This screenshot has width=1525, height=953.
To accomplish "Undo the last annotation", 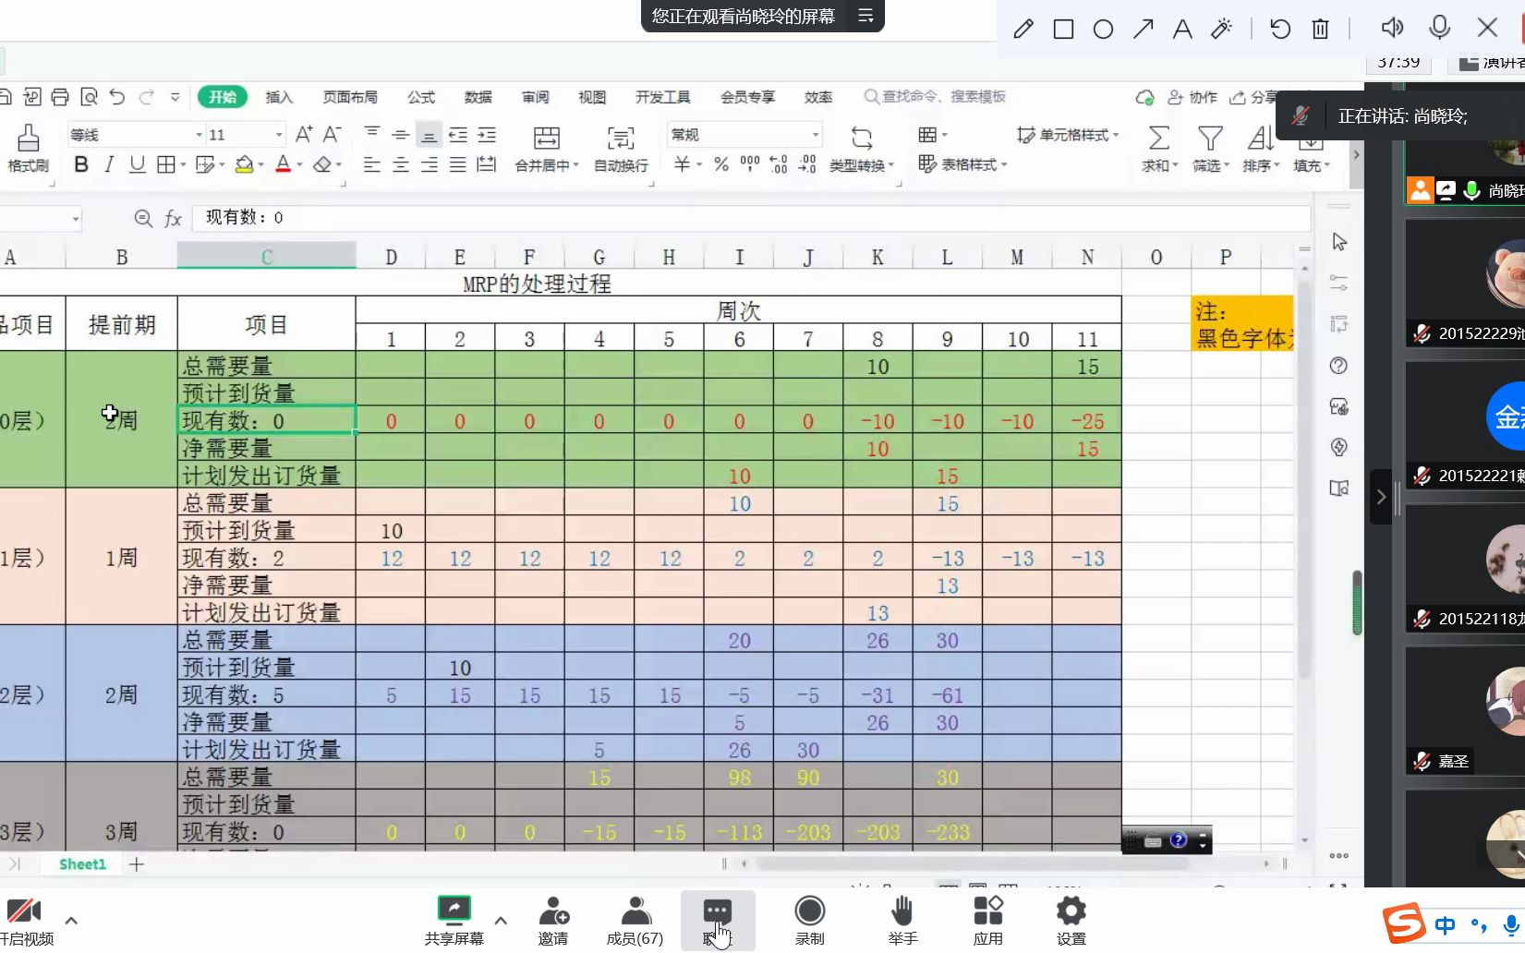I will click(1280, 29).
